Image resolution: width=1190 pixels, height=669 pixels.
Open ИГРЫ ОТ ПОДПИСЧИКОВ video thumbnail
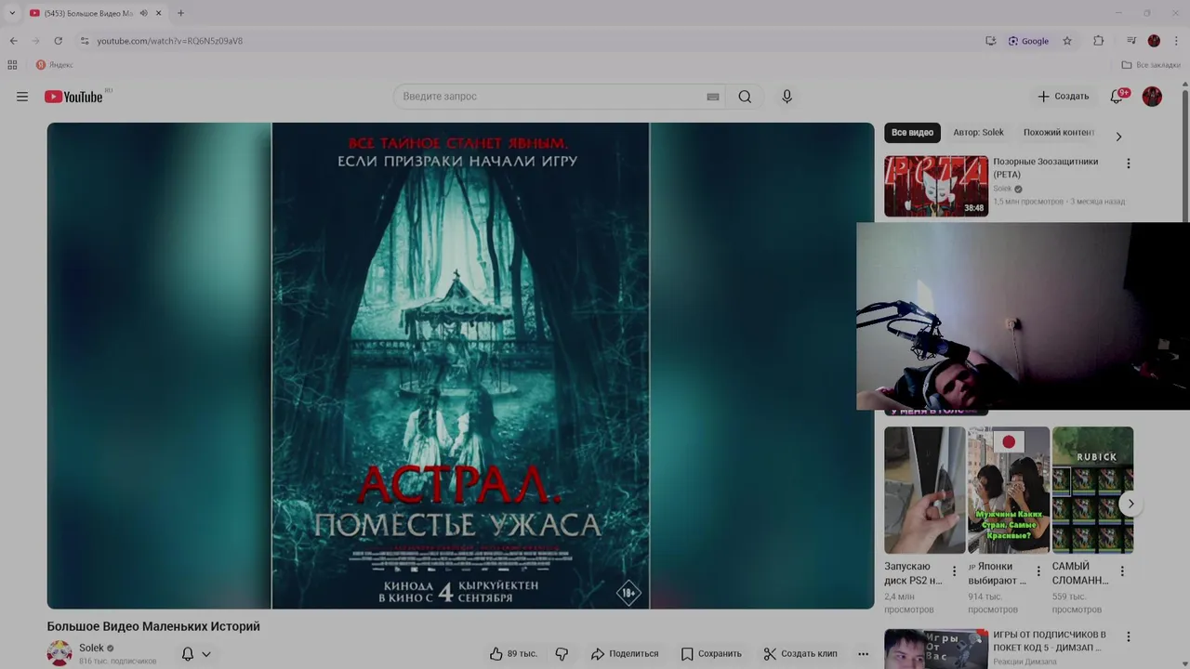[936, 649]
